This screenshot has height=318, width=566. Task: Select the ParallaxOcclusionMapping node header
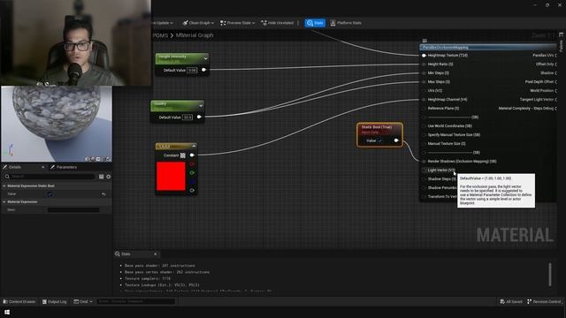[x=487, y=47]
